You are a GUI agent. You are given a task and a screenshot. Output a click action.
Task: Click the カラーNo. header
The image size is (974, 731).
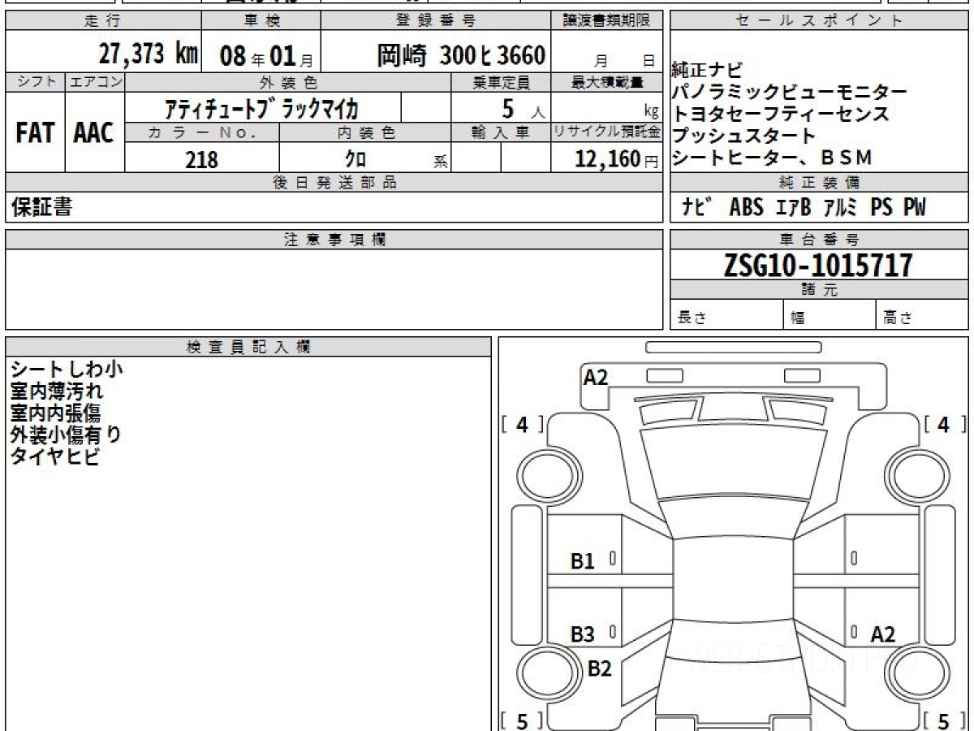202,132
